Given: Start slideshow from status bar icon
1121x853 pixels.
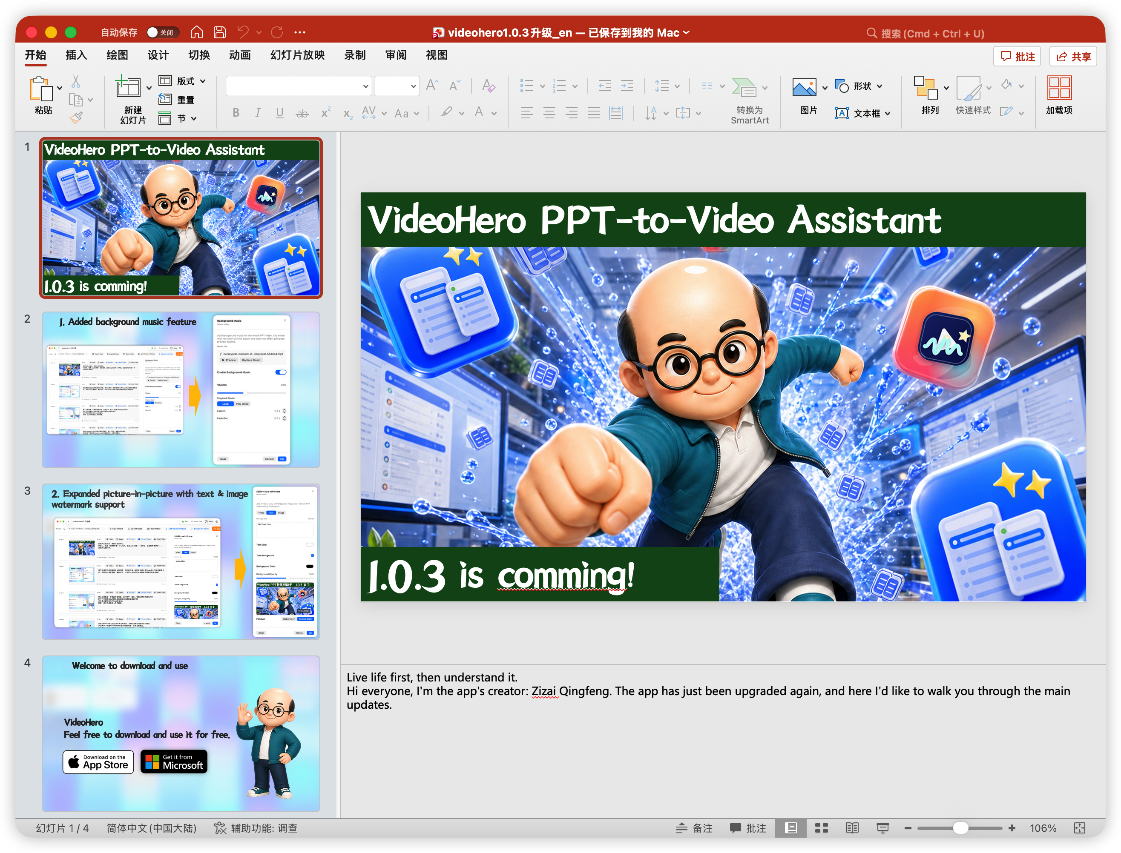Looking at the screenshot, I should [883, 828].
